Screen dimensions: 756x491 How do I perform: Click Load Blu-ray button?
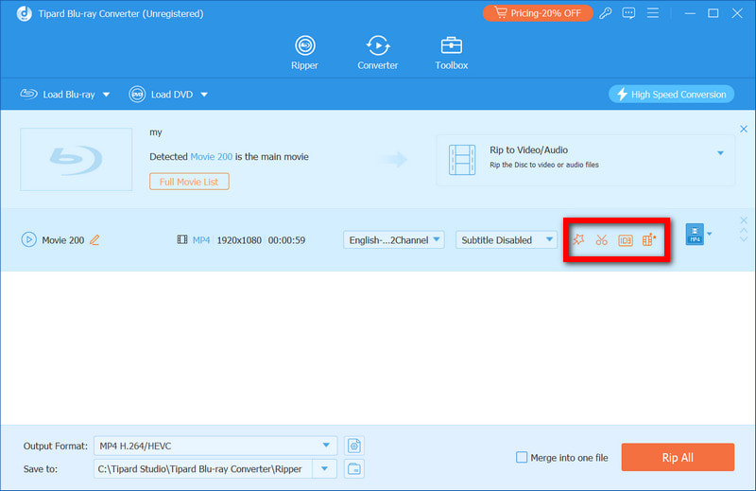tap(58, 95)
